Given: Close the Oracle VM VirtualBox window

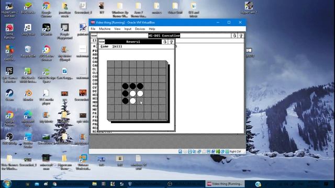Looking at the screenshot, I should (x=240, y=22).
